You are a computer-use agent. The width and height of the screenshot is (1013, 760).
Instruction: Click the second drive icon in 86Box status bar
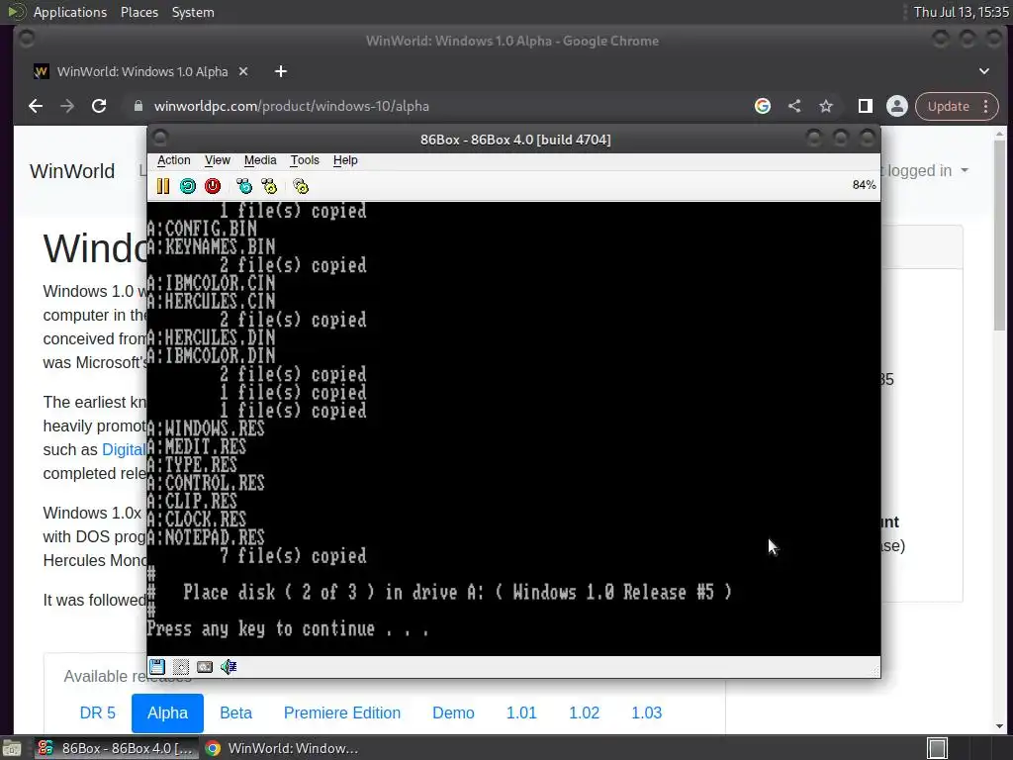[181, 666]
